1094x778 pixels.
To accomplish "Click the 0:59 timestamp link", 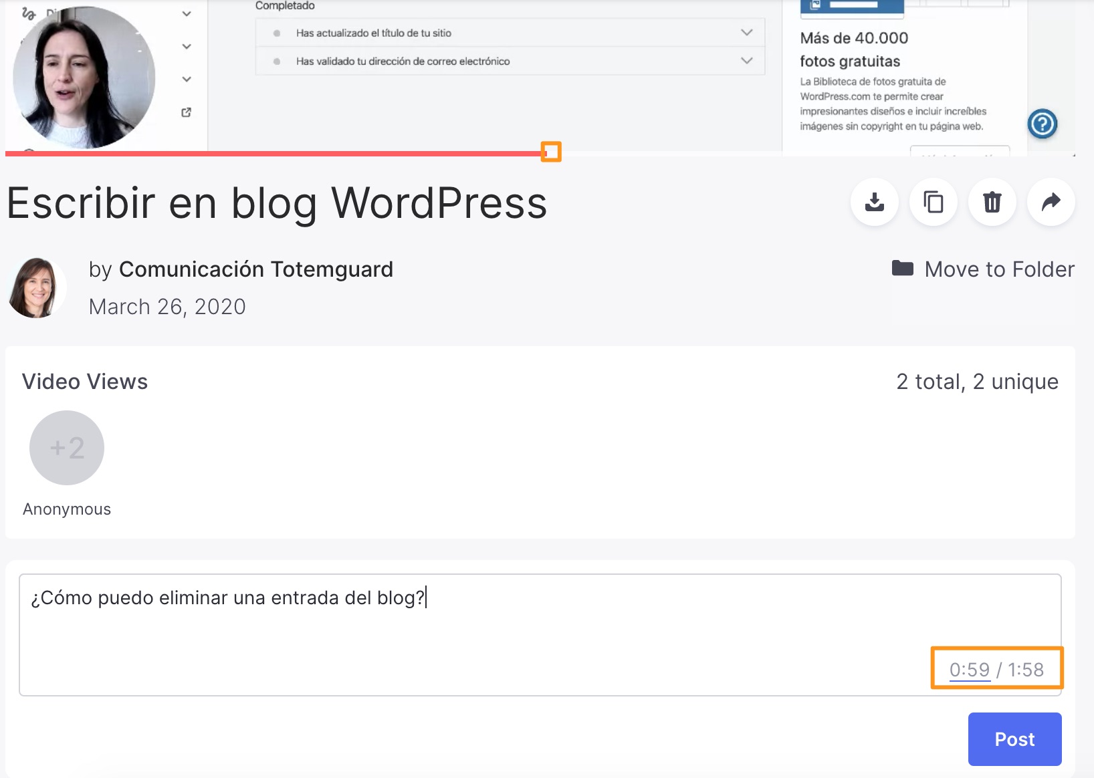I will (x=969, y=670).
